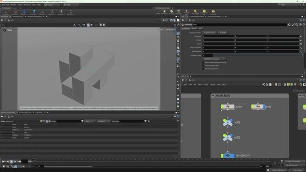Image resolution: width=306 pixels, height=172 pixels.
Task: Enable Keep Position When Parenting
Action: (x=203, y=63)
